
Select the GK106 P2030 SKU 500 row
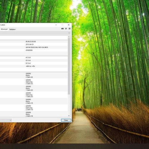[x=34, y=47]
